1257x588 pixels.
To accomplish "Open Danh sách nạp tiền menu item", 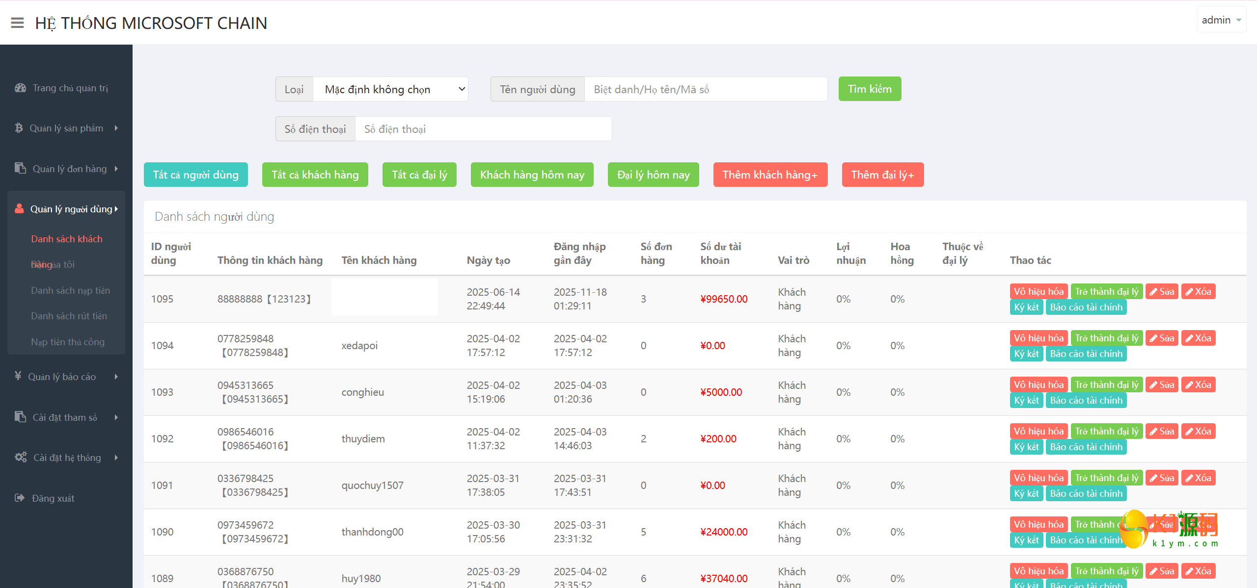I will click(70, 290).
